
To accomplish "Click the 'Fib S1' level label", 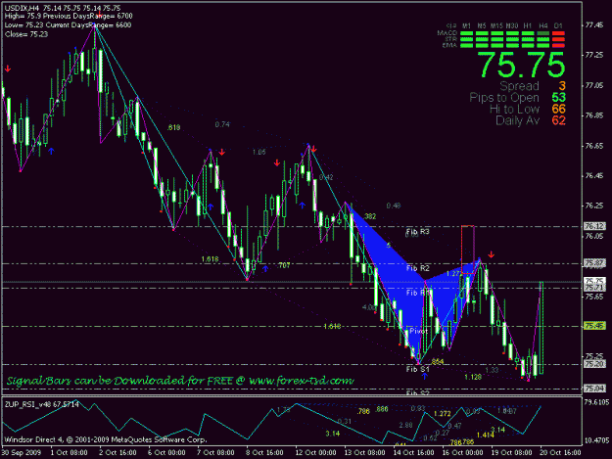I will tap(417, 369).
